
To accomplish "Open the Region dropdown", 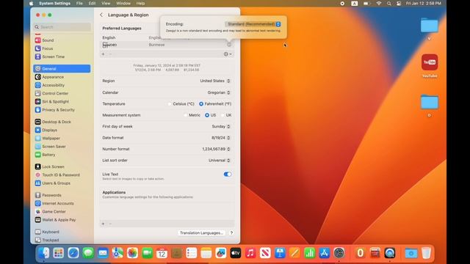I will [215, 81].
